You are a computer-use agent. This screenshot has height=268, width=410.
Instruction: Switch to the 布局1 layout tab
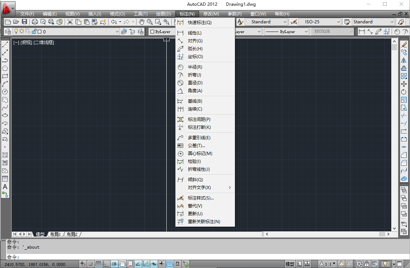pos(55,234)
